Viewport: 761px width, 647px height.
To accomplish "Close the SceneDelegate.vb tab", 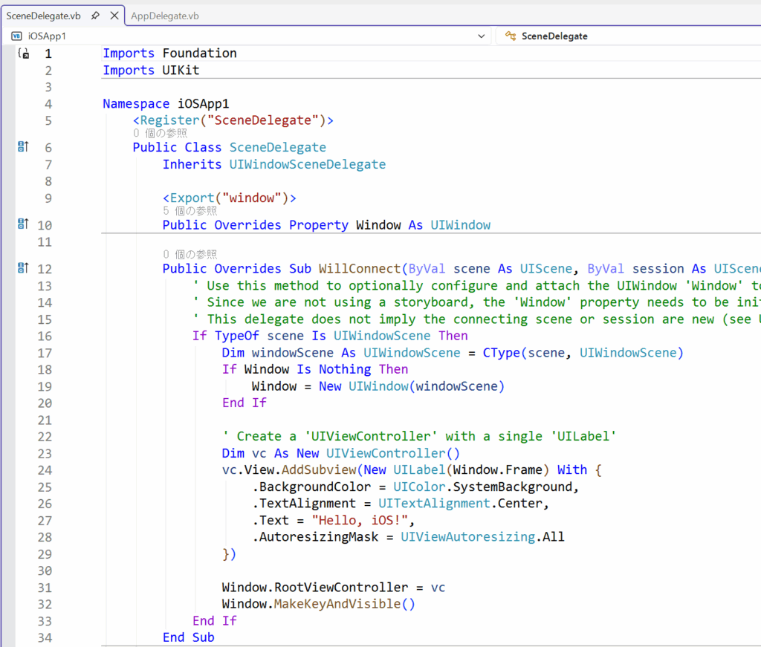I will coord(114,16).
